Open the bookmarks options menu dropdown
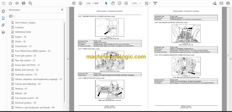This screenshot has width=232, height=112. (x=12, y=16)
